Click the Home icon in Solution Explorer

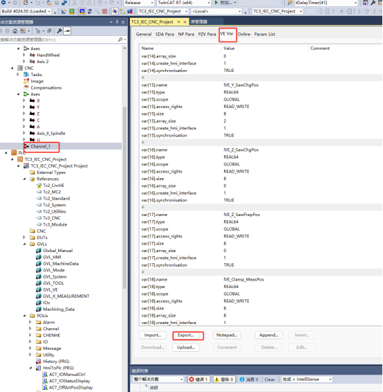pos(15,30)
